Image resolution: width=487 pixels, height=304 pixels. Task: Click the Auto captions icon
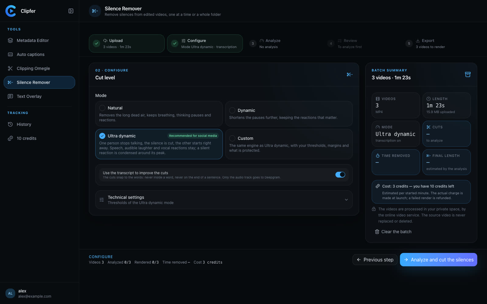(x=10, y=54)
